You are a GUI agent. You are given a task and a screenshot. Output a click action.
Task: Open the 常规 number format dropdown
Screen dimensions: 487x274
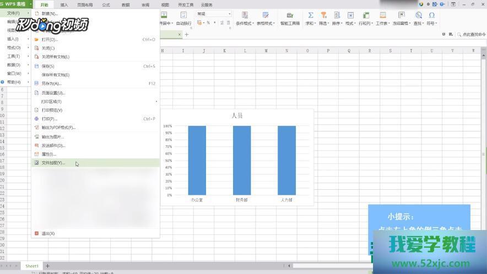tap(214, 14)
